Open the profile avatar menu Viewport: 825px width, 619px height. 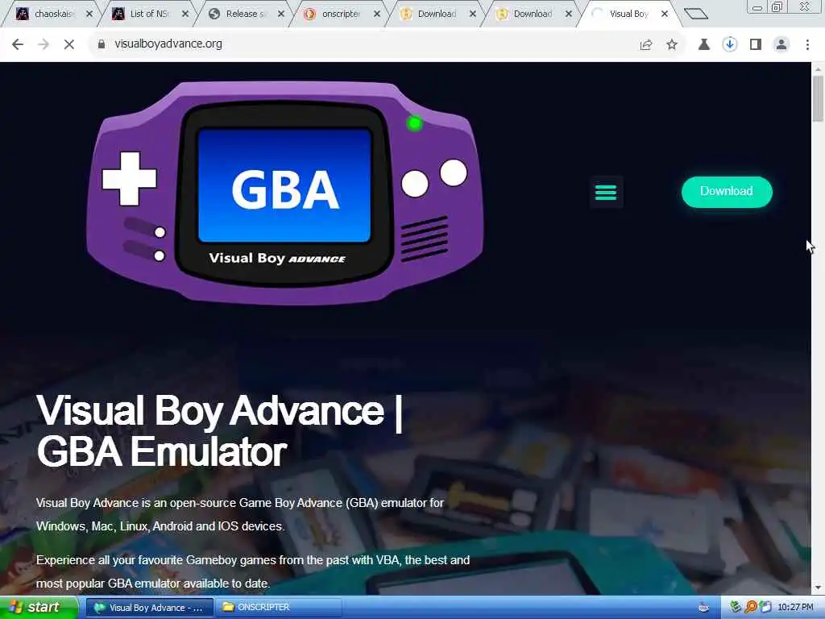[781, 45]
